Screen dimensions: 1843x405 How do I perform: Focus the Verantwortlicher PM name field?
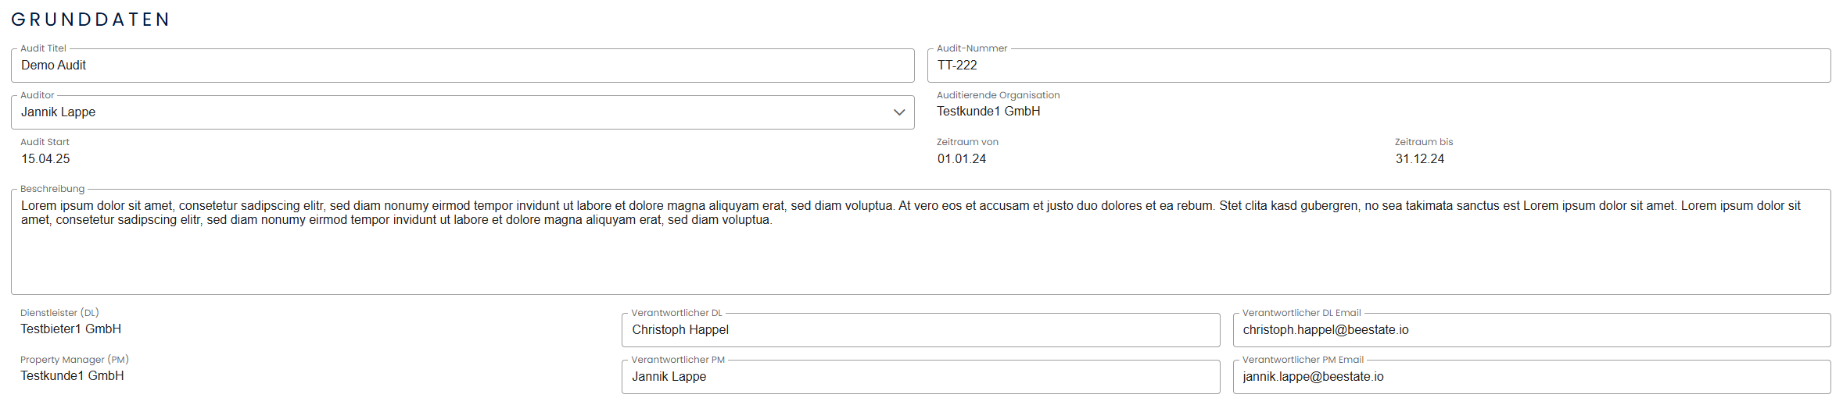point(920,377)
